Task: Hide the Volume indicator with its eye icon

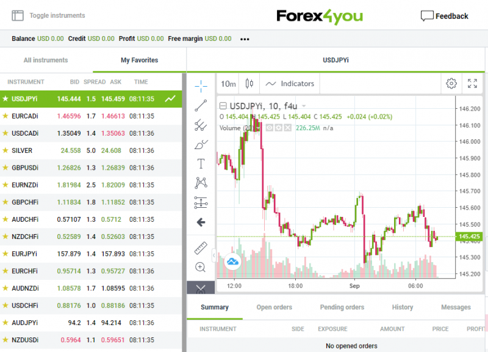Action: pos(270,127)
